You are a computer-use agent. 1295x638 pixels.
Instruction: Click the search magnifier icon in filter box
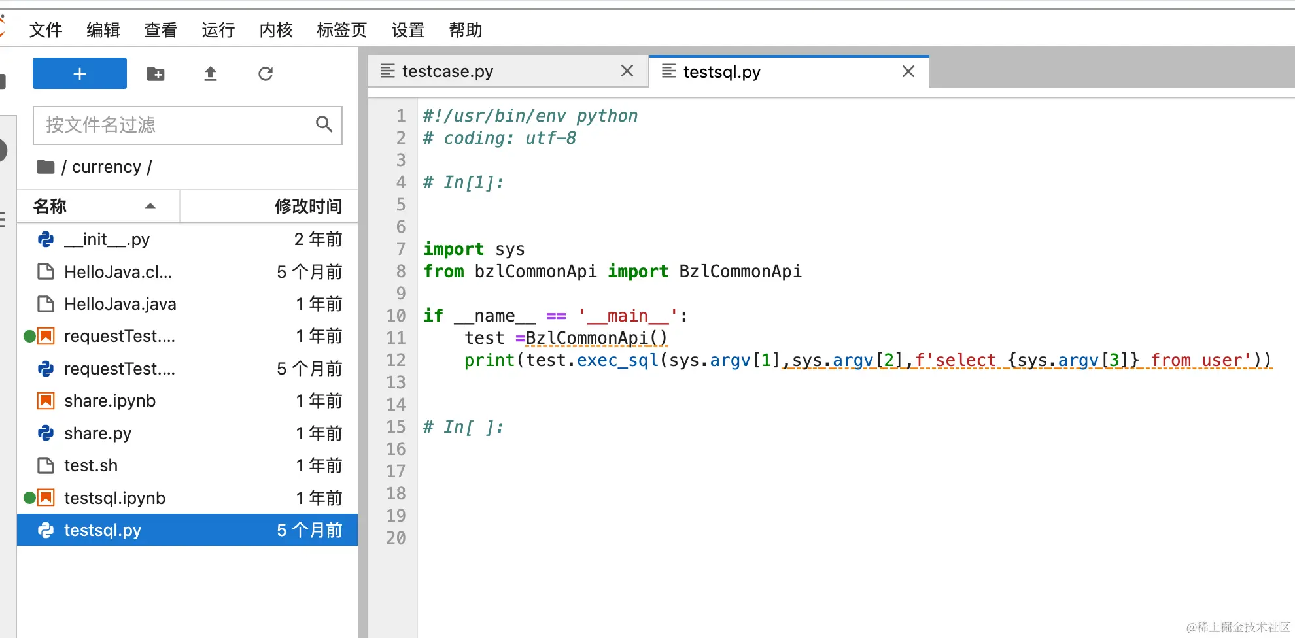pyautogui.click(x=324, y=124)
